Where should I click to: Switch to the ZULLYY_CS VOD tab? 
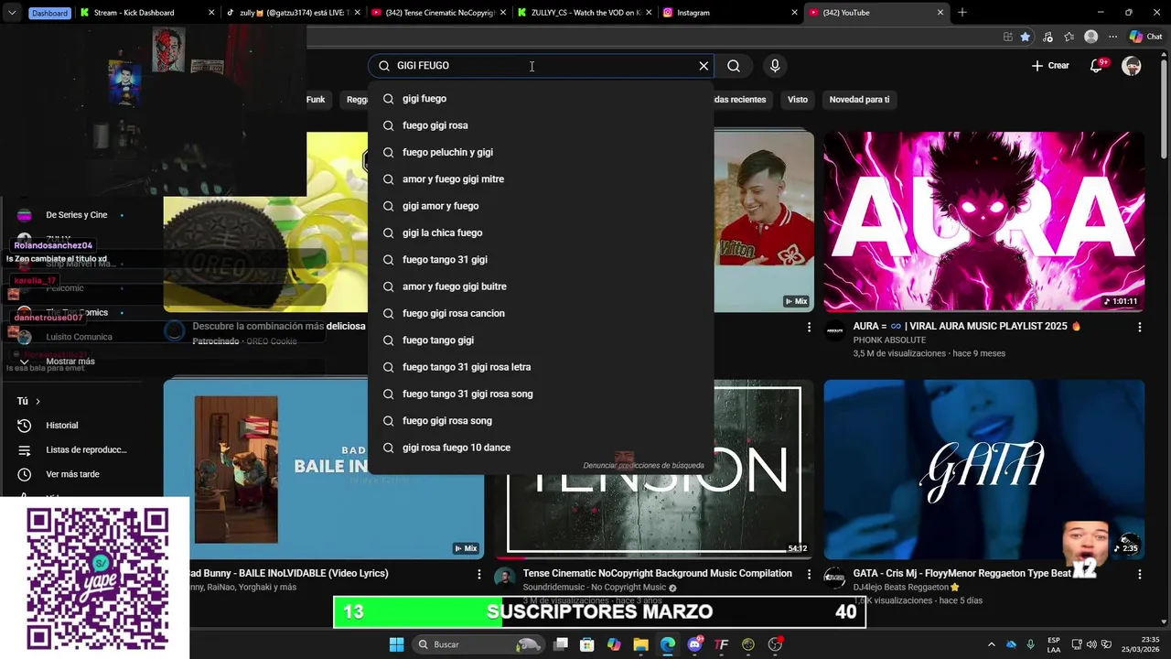click(x=584, y=13)
